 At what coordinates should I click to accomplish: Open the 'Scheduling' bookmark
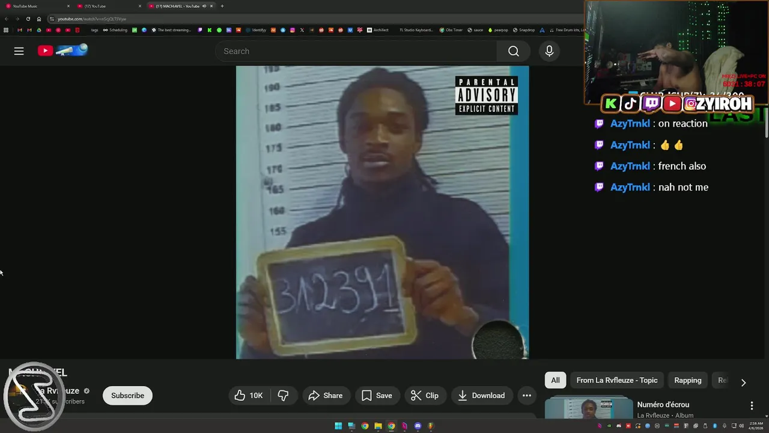tap(115, 30)
